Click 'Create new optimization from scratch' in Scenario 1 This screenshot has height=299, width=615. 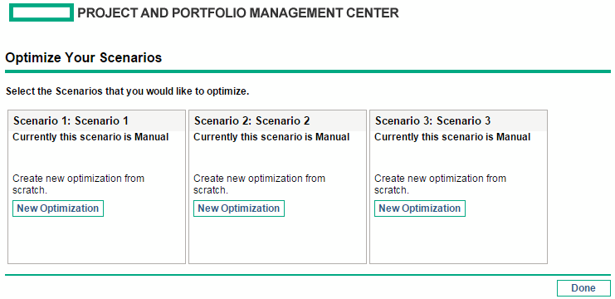coord(79,184)
